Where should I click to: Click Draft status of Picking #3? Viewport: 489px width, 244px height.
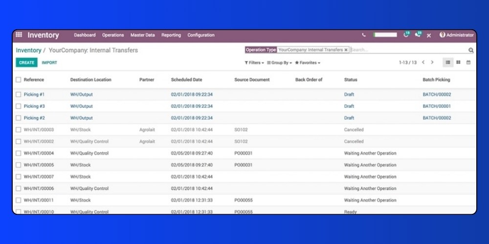click(x=349, y=106)
